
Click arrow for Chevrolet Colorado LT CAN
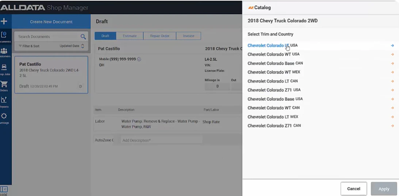pyautogui.click(x=392, y=81)
